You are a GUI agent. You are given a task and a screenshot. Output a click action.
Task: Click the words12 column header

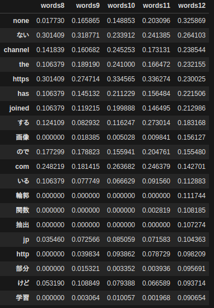click(192, 6)
